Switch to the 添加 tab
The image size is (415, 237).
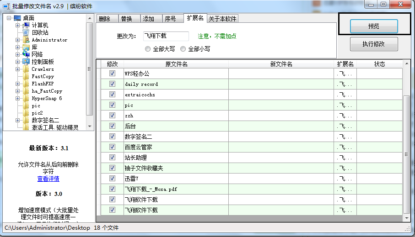coord(151,19)
